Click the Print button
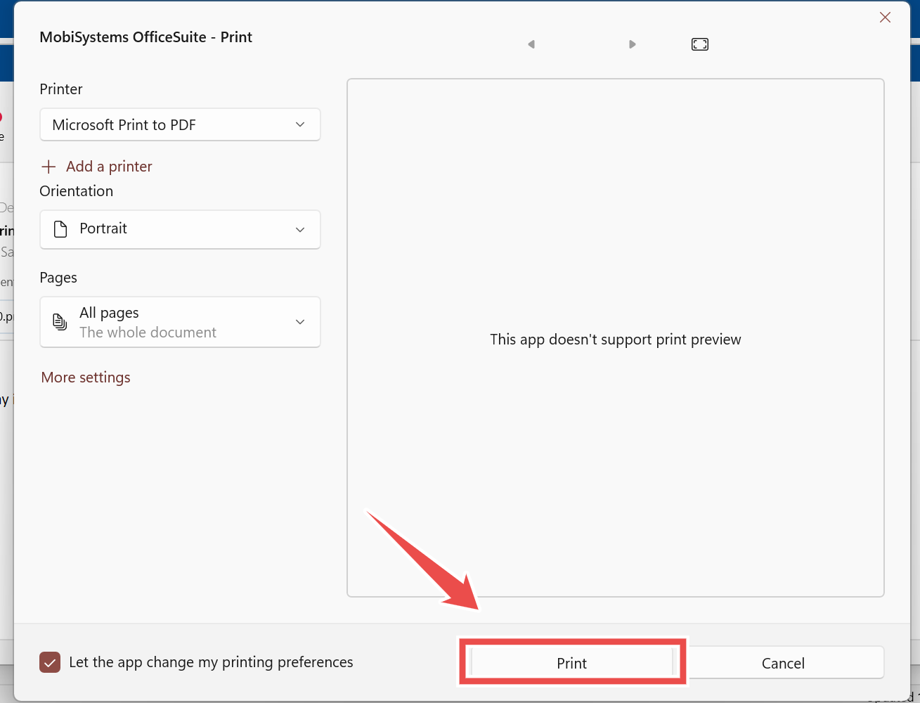Viewport: 920px width, 703px height. click(x=572, y=663)
